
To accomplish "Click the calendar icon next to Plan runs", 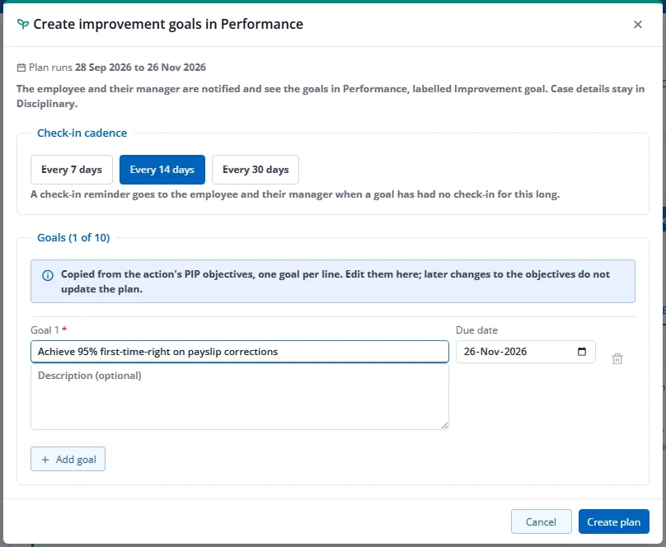I will (21, 68).
